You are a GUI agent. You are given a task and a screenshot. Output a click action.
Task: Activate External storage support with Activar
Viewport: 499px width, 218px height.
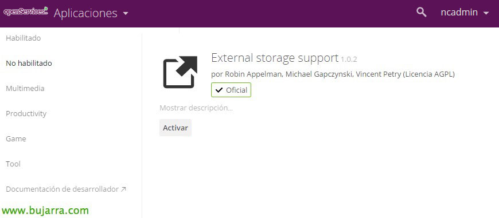[x=176, y=128]
